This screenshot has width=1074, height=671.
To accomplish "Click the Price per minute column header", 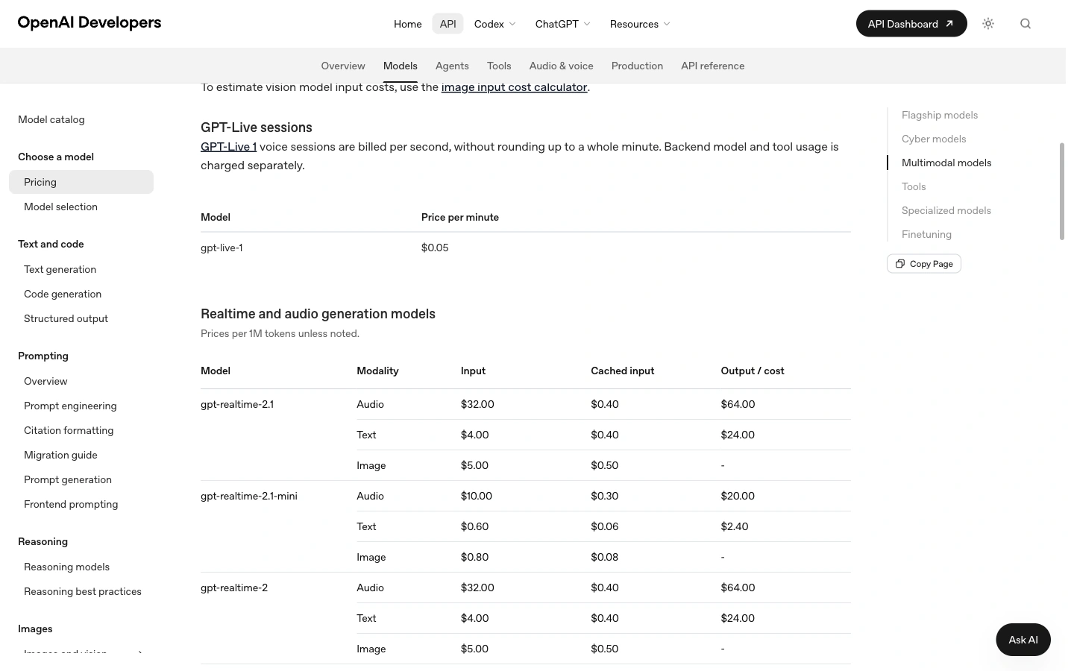I will 460,217.
